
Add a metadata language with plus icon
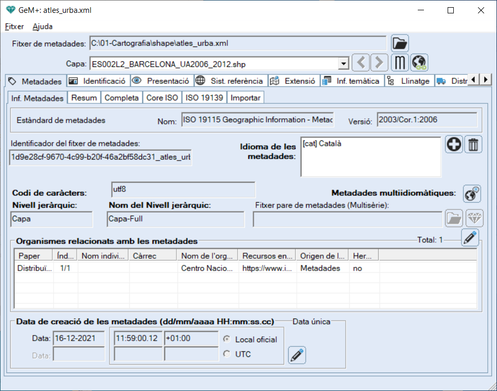pyautogui.click(x=454, y=145)
